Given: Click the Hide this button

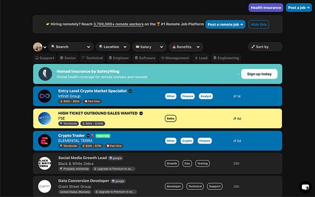Looking at the screenshot, I should point(258,25).
